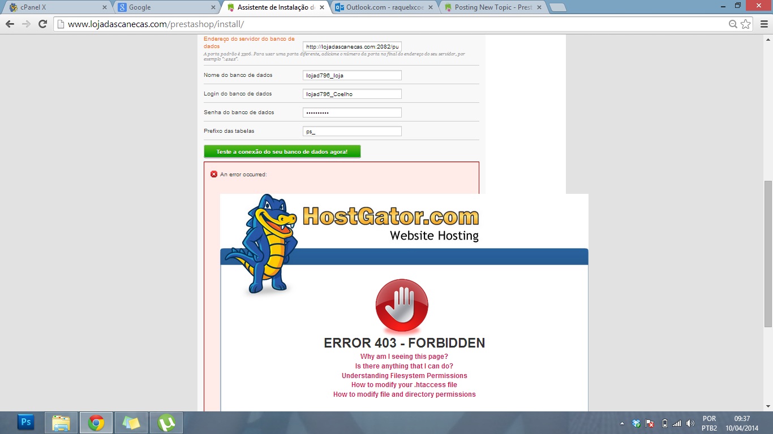773x434 pixels.
Task: Bookmark this page with the star icon
Action: click(746, 24)
